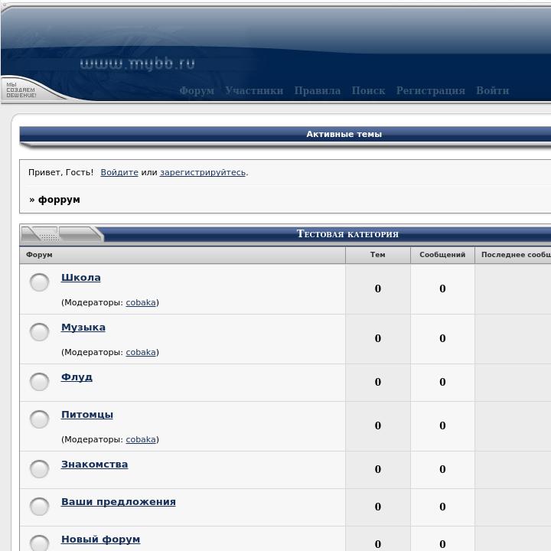Open the Правила menu item
Screen dimensions: 551x551
click(x=318, y=90)
